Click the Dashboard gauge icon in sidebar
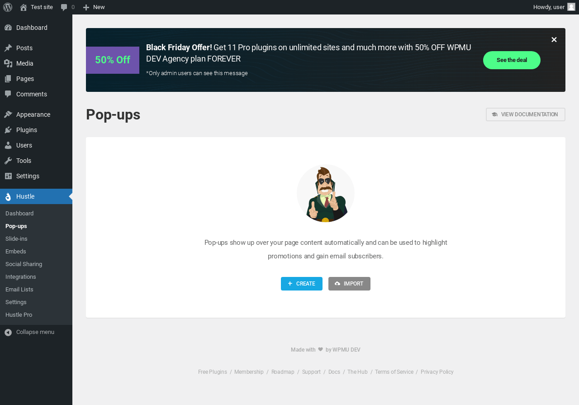This screenshot has width=579, height=405. tap(8, 28)
